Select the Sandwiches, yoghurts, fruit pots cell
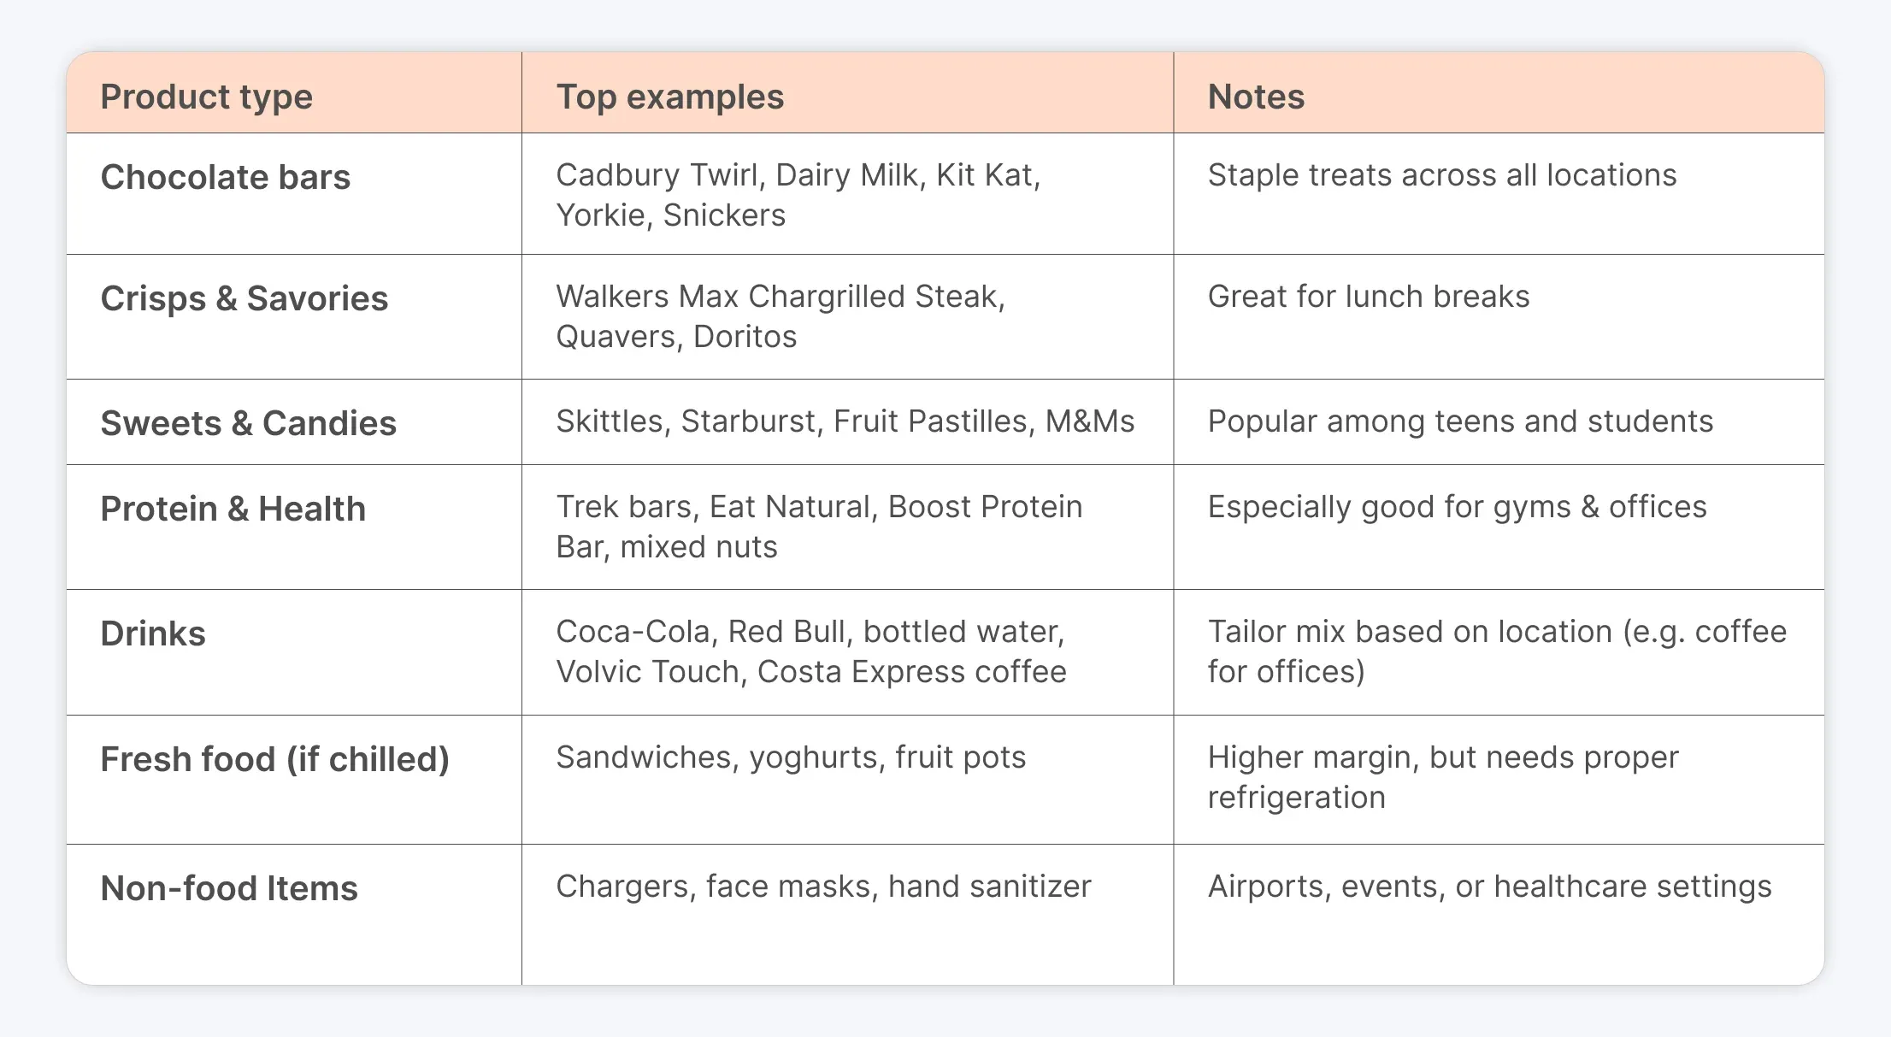 790,757
